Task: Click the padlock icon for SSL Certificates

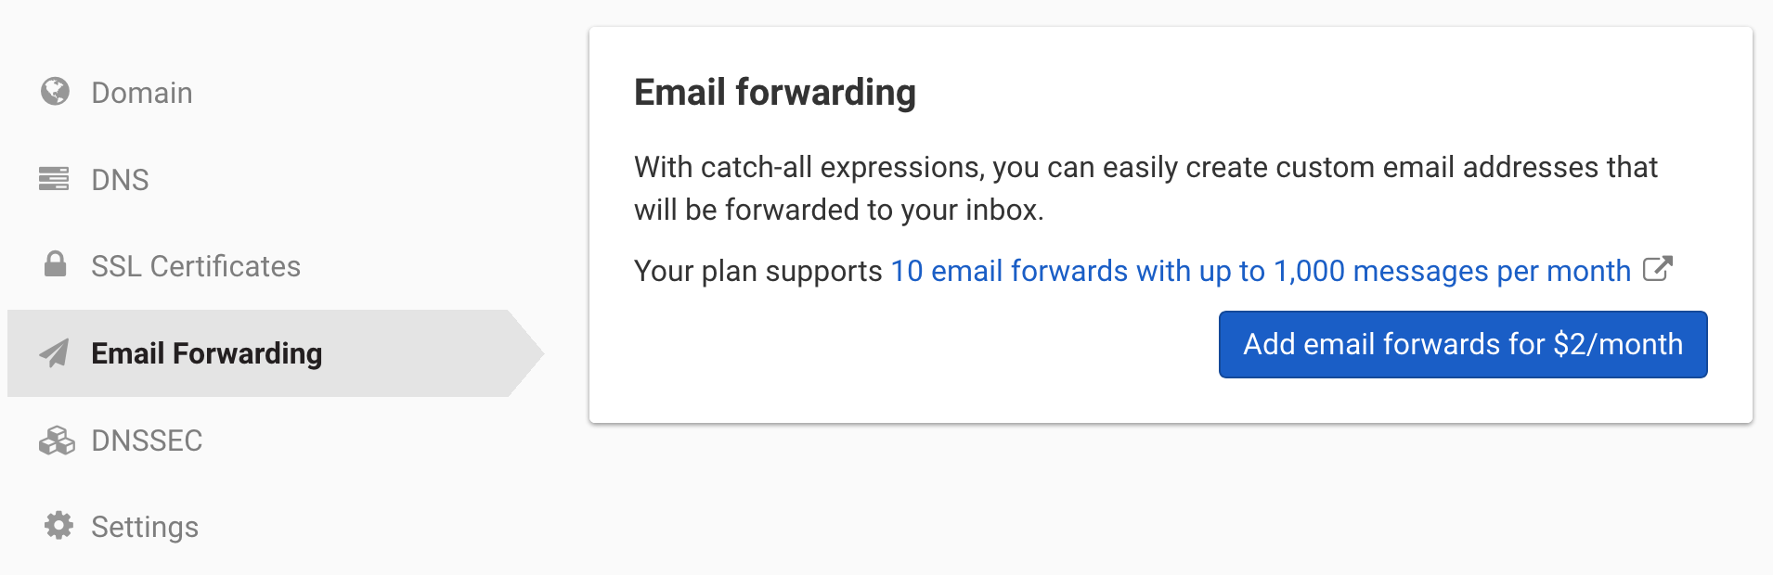Action: [56, 264]
